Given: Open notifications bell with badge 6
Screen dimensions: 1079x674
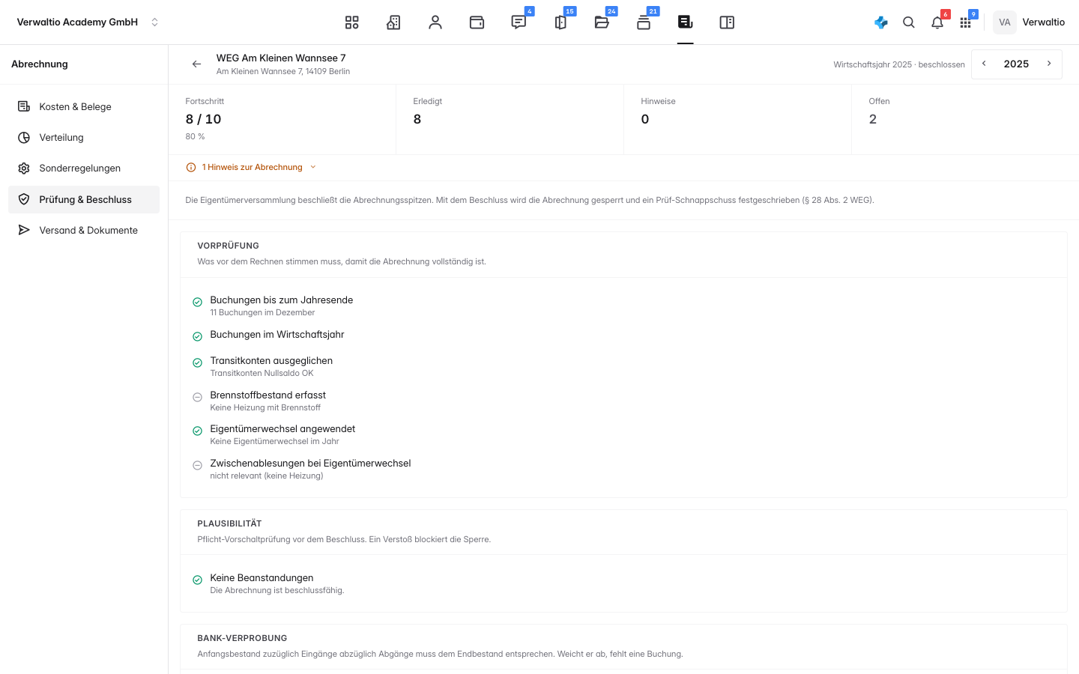Looking at the screenshot, I should point(937,22).
